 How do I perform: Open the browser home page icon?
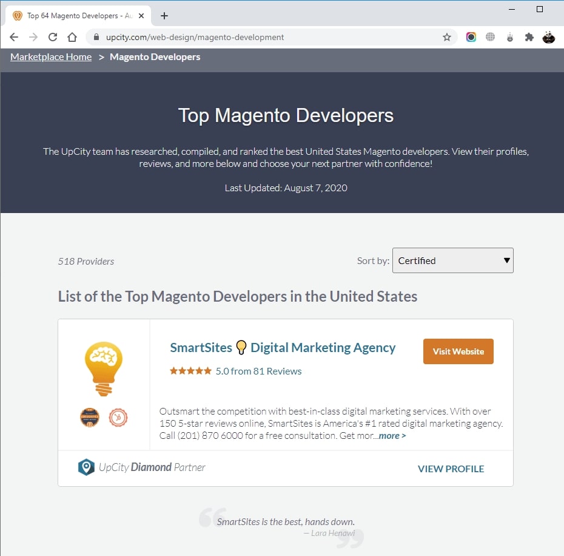pyautogui.click(x=72, y=37)
